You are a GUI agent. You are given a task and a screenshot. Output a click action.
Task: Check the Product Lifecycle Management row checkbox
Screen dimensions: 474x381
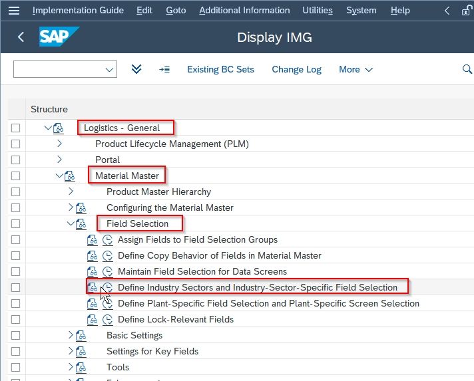16,144
